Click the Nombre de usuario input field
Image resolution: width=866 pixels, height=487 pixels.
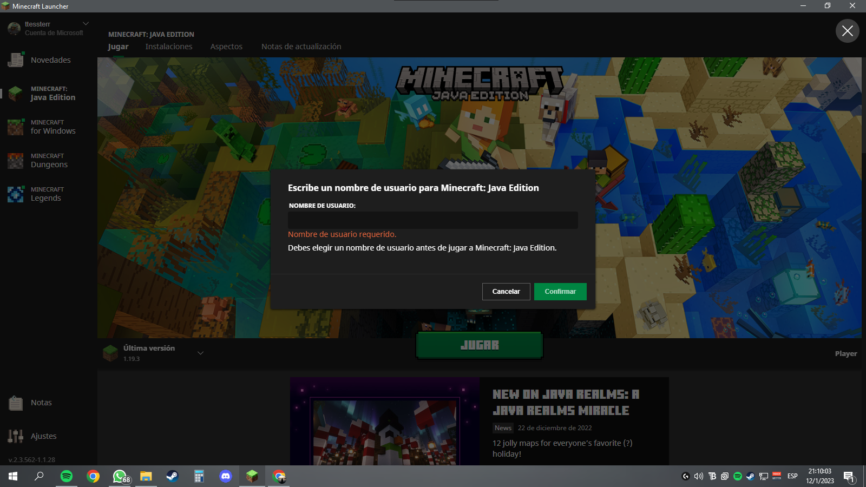tap(433, 220)
